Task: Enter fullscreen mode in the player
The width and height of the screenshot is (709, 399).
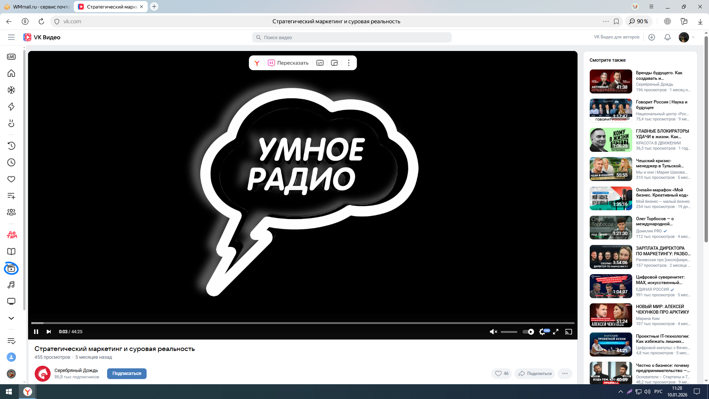Action: pyautogui.click(x=555, y=332)
